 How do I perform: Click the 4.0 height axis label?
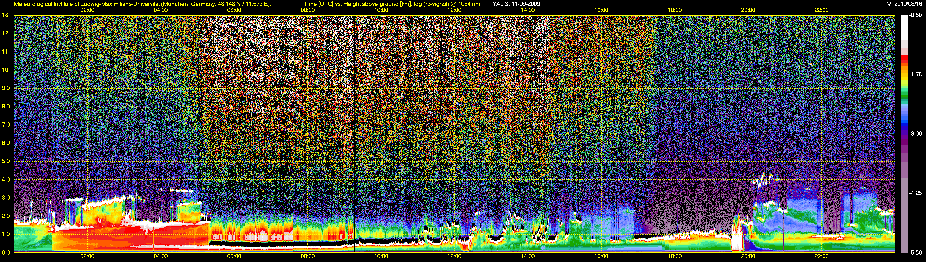[6, 179]
